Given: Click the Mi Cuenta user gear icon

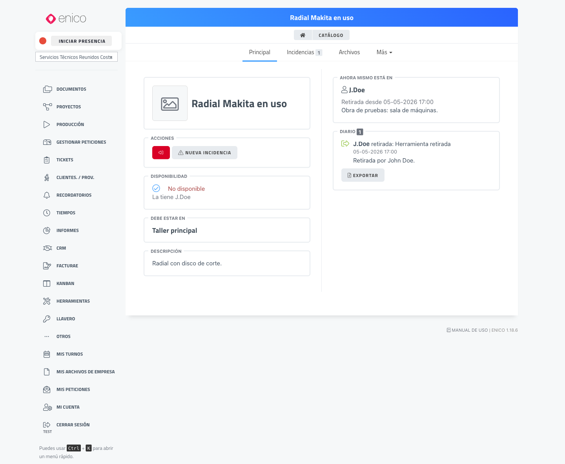Looking at the screenshot, I should tap(47, 407).
